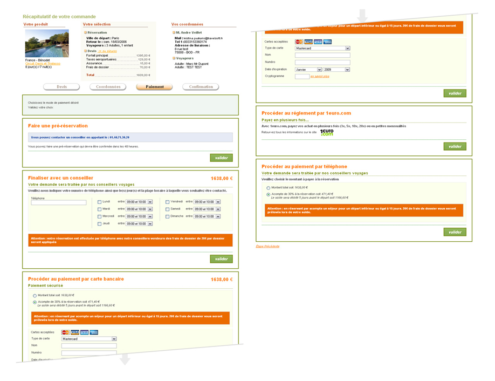Select Montant total under paiement par téléphone

[269, 187]
